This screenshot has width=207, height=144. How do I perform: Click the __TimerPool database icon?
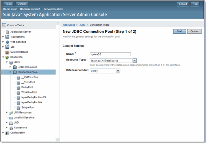point(18,83)
